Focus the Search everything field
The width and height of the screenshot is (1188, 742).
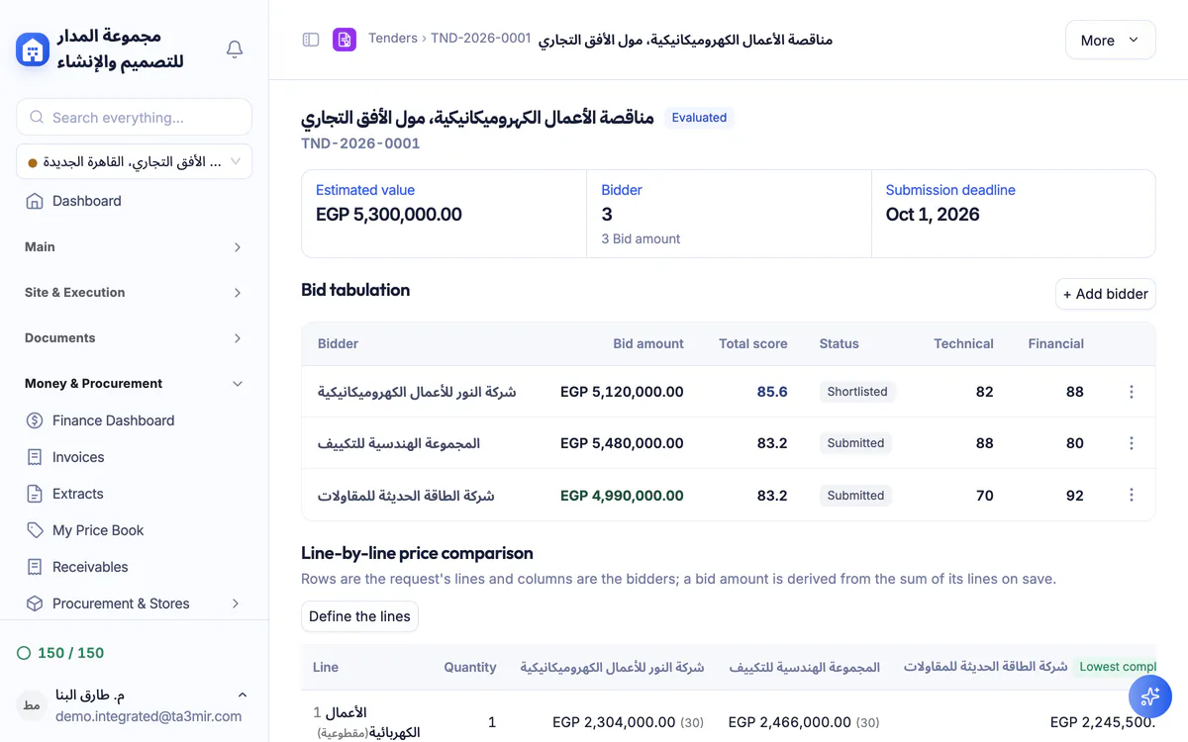coord(134,117)
